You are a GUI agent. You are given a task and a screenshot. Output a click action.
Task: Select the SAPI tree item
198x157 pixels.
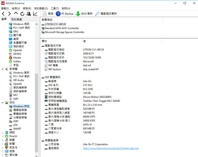pos(16,99)
